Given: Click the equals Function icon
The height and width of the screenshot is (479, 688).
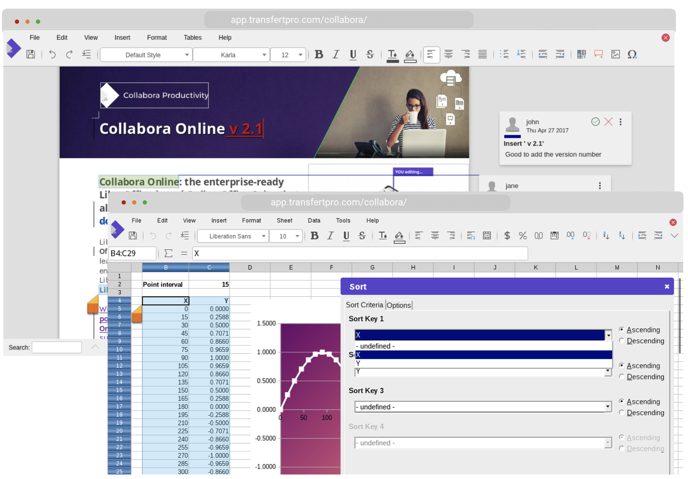Looking at the screenshot, I should click(184, 253).
